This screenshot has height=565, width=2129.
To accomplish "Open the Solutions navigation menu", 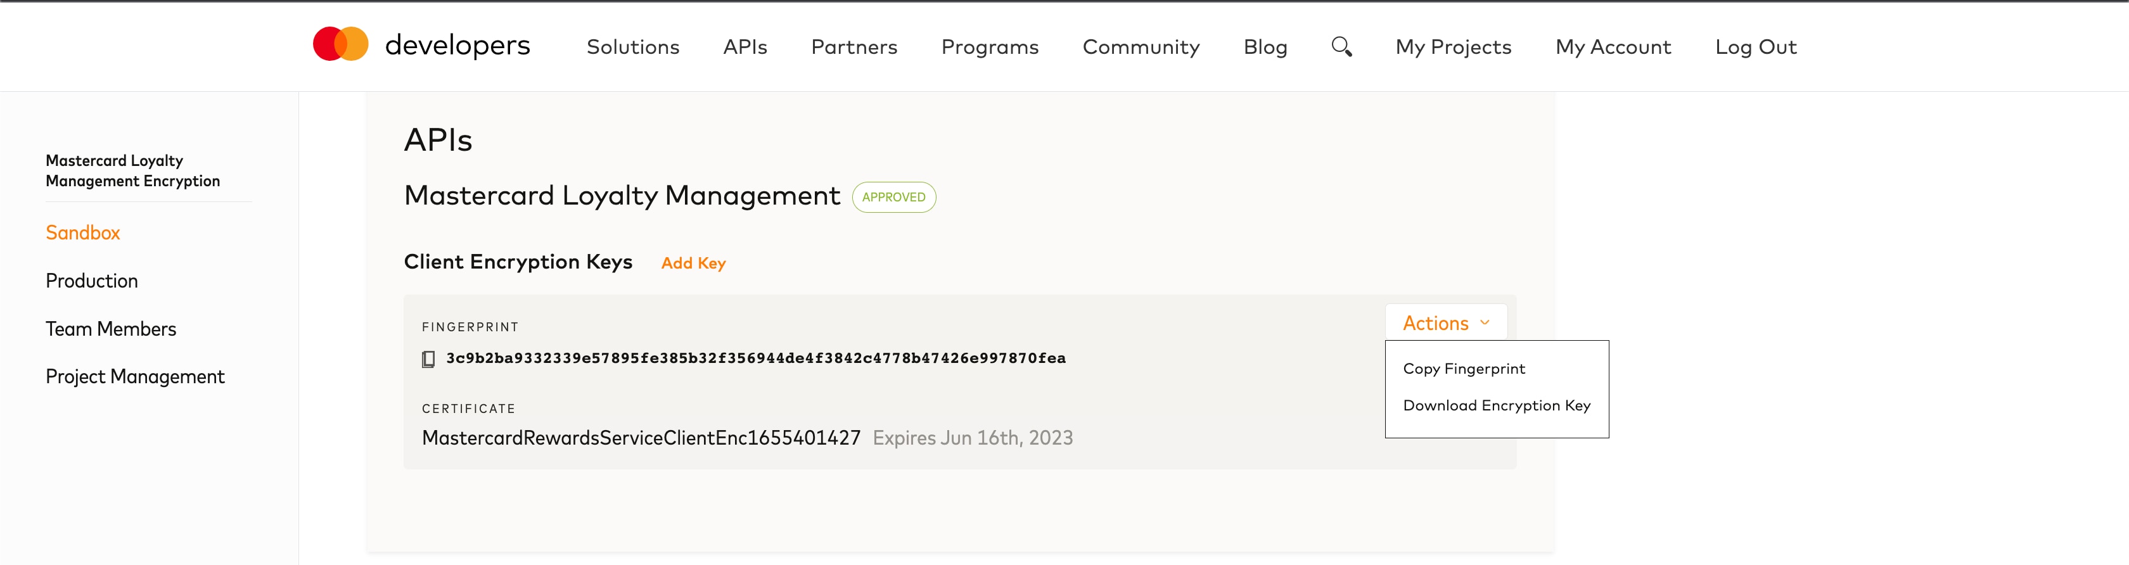I will [x=632, y=47].
